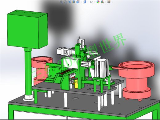The image size is (160, 120).
Task: Click the Hide/Show Items glasses icon
Action: [91, 2]
